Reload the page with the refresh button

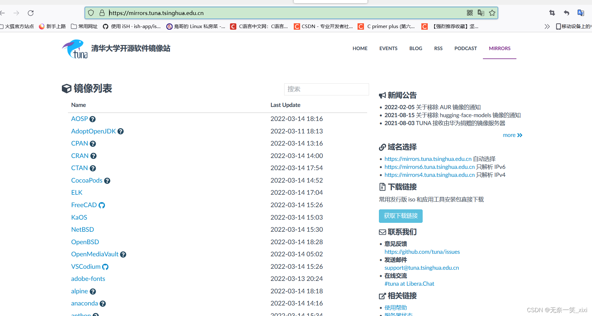coord(31,13)
